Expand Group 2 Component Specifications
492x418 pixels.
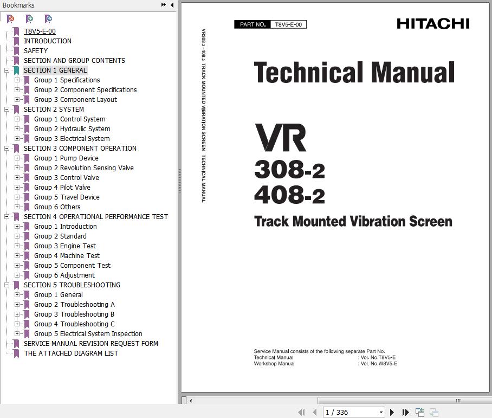point(17,90)
